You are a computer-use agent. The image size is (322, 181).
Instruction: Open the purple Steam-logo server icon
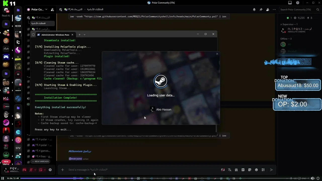[18, 50]
